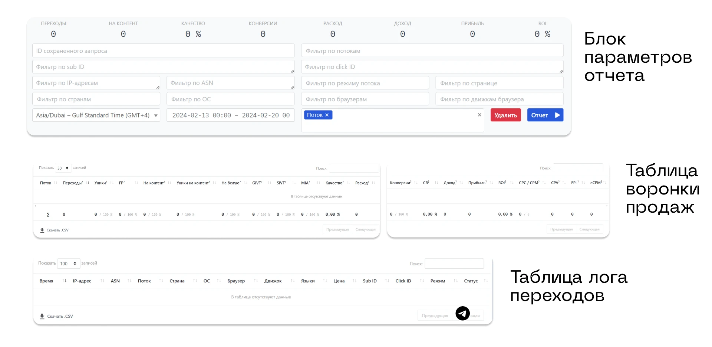Image resolution: width=712 pixels, height=347 pixels.
Task: Sort log table by Статус column arrows
Action: [486, 281]
